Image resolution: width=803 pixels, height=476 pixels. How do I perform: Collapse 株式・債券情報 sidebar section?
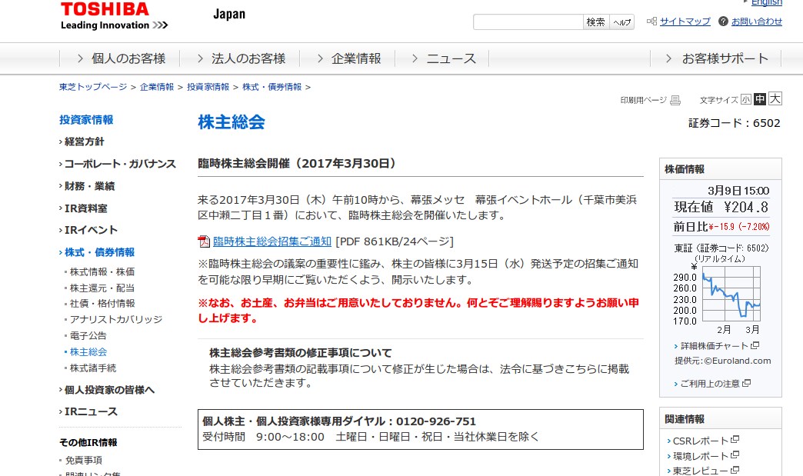click(99, 252)
